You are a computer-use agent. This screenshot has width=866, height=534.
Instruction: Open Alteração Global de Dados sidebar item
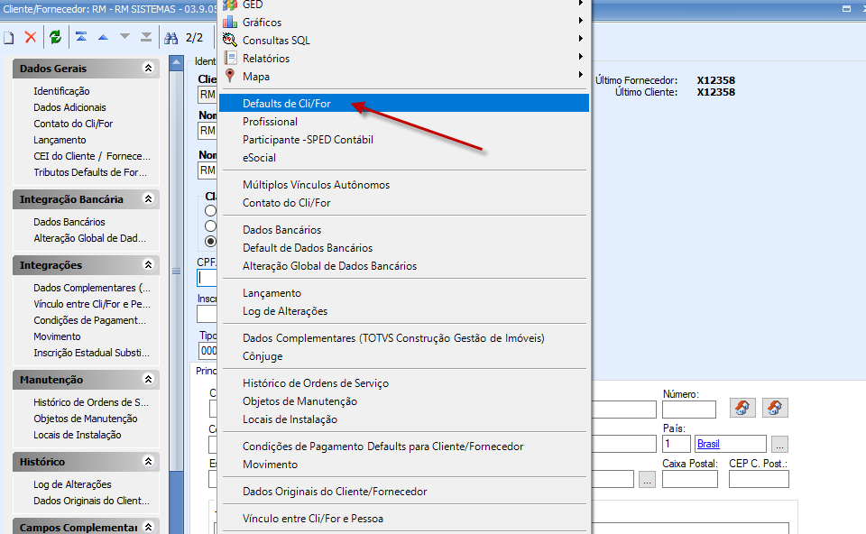tap(89, 238)
